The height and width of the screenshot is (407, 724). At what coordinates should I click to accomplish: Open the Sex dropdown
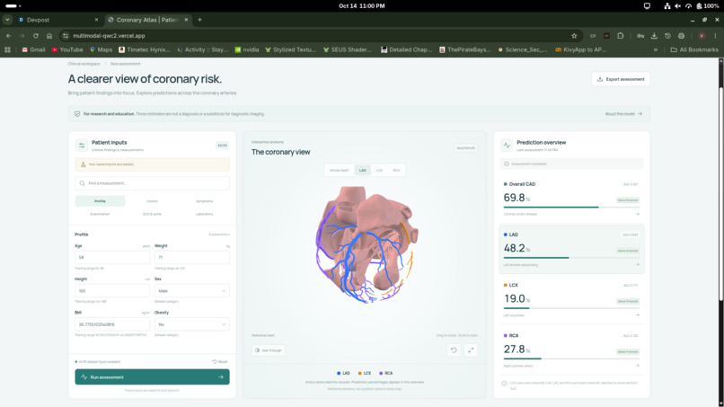(x=191, y=291)
